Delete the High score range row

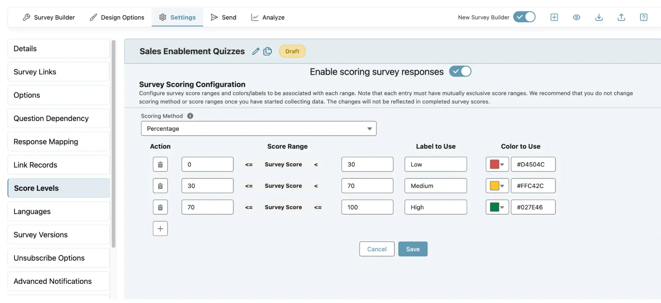click(x=160, y=207)
